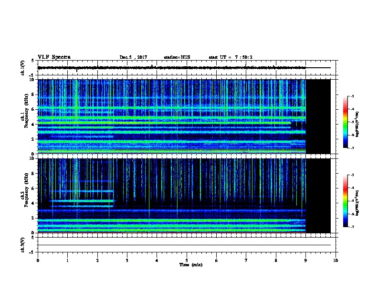Select the date text "Dec. 5, 2017"
378x292 pixels.
[x=133, y=57]
